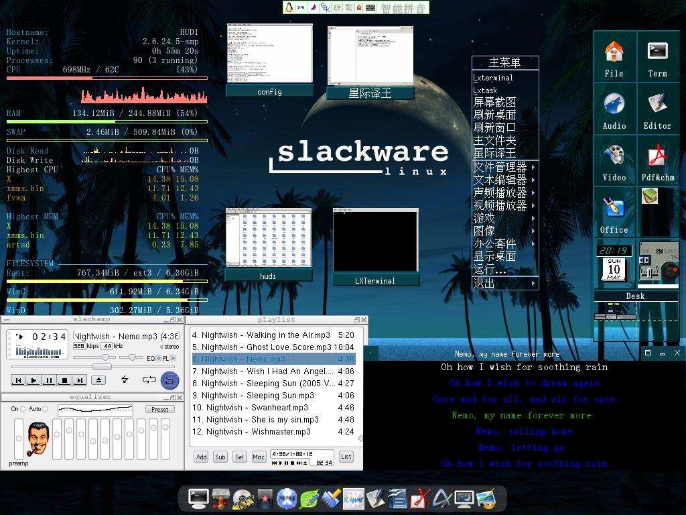This screenshot has width=686, height=515.
Task: Expand the 退出 submenu
Action: coord(505,284)
